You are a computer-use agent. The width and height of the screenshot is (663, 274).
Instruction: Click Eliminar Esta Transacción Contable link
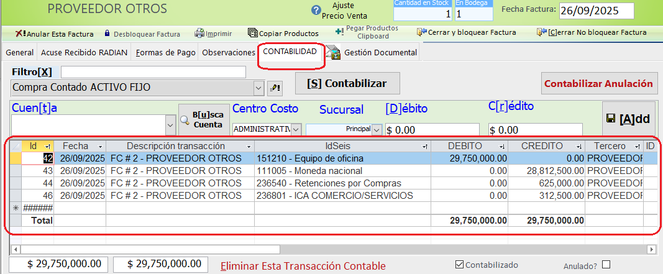tap(303, 266)
